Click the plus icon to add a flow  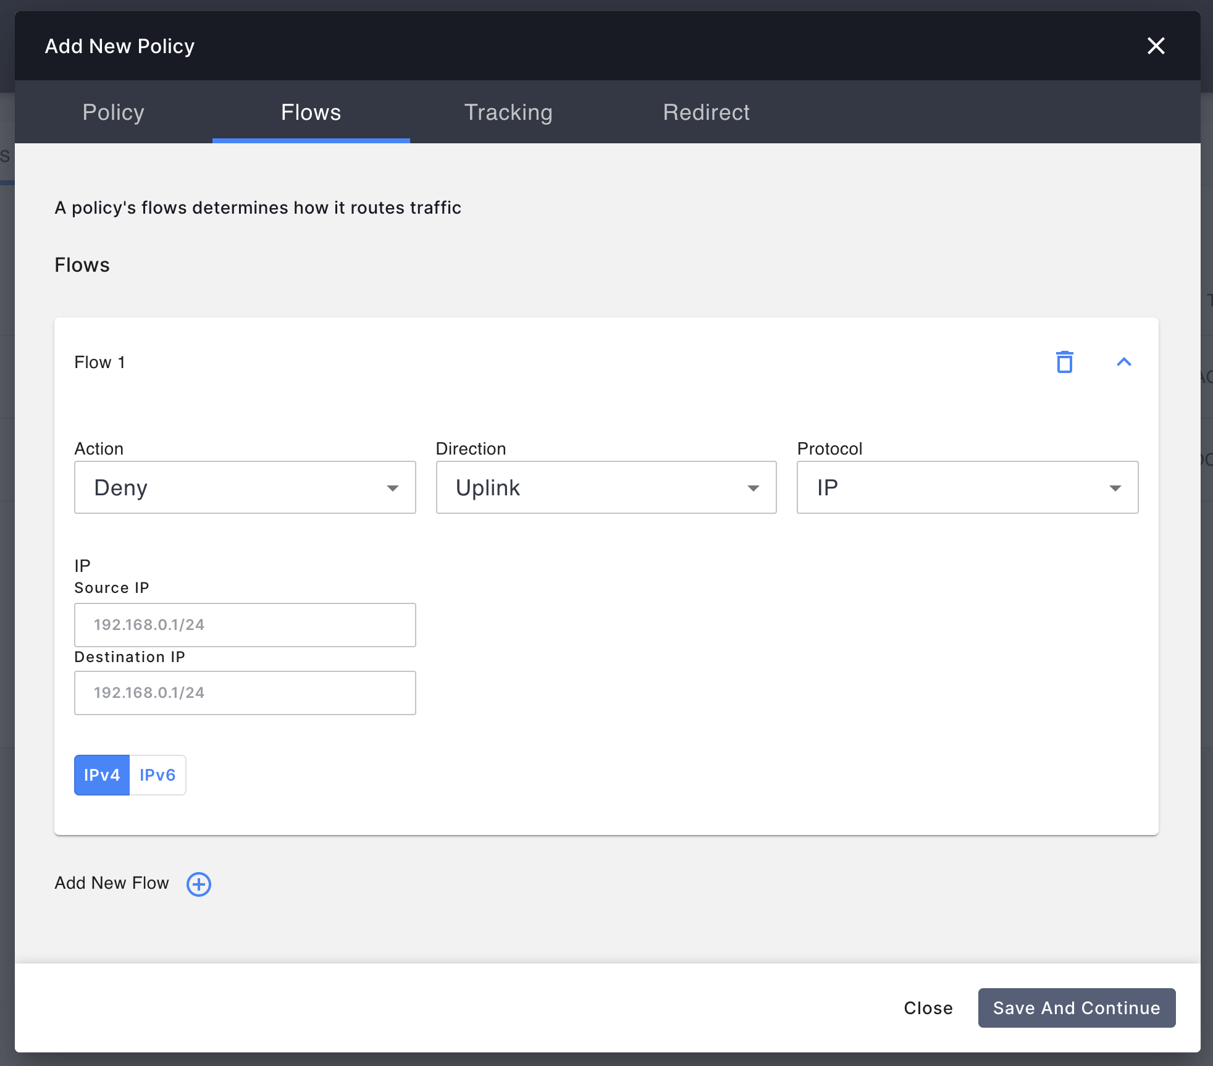click(x=198, y=884)
